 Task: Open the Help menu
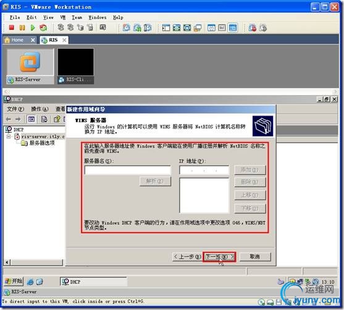118,17
